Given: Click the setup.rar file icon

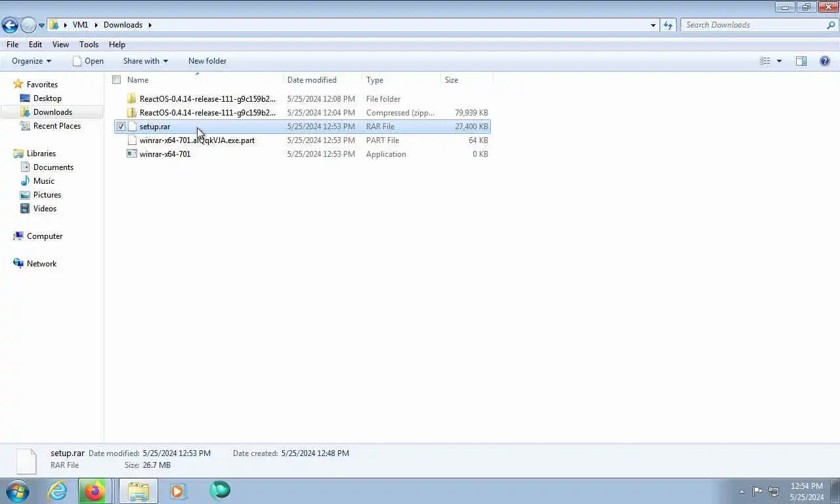Looking at the screenshot, I should [x=132, y=127].
